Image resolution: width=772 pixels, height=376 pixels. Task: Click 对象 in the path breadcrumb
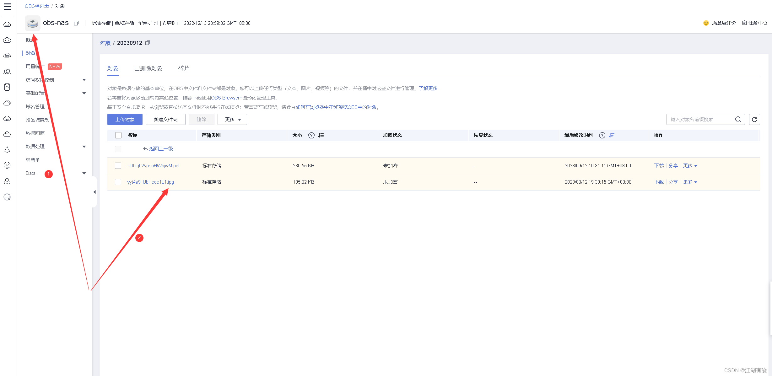(x=105, y=43)
